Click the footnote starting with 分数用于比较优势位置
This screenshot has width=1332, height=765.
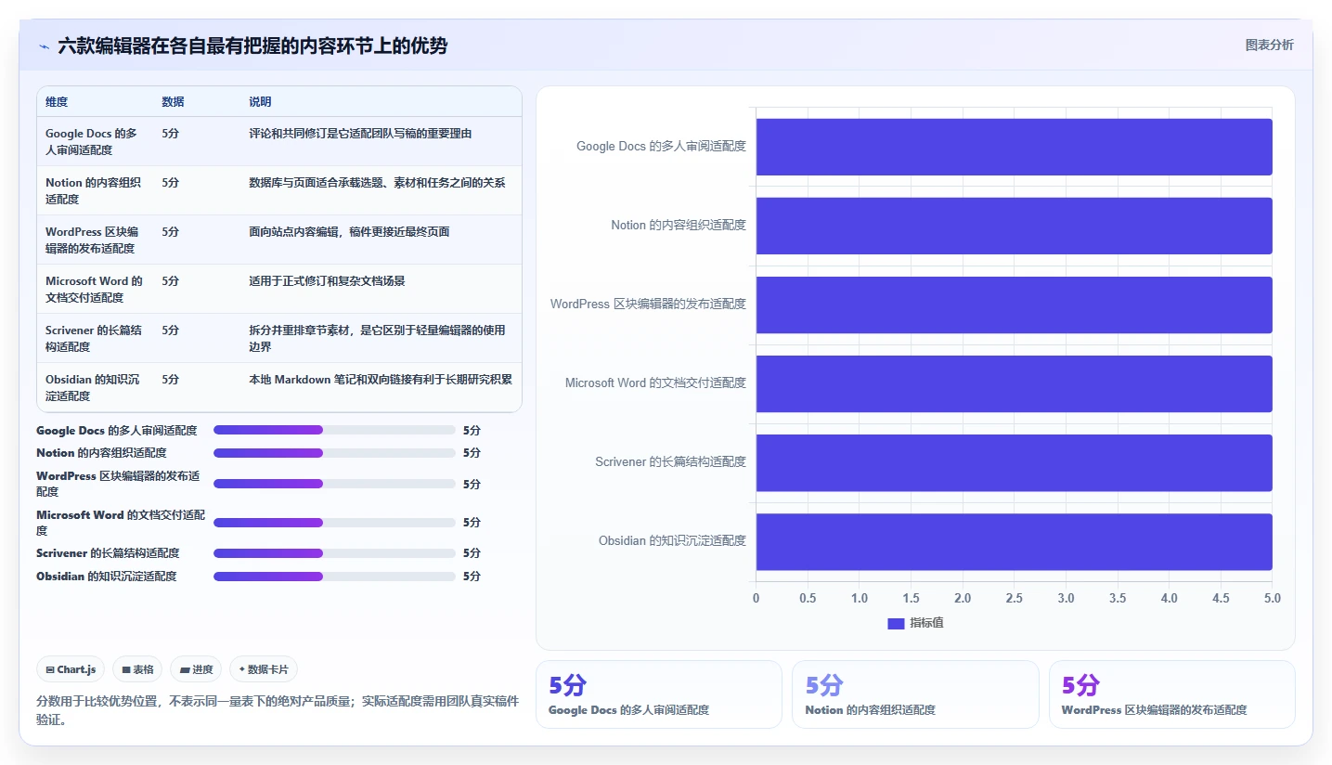[x=277, y=710]
